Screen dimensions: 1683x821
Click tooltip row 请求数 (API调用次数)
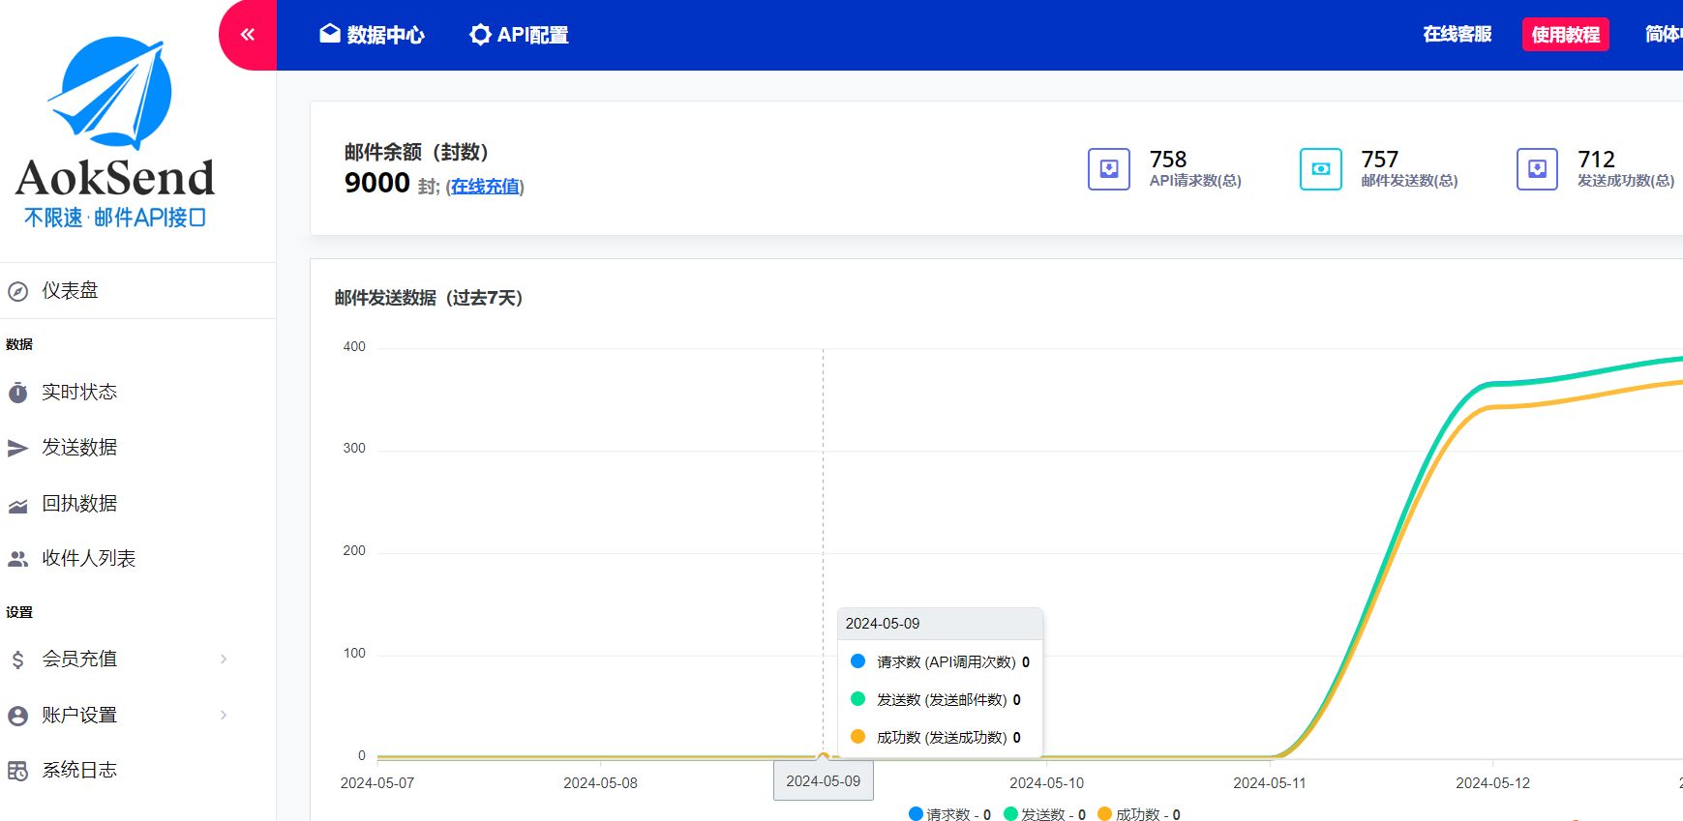[x=940, y=662]
